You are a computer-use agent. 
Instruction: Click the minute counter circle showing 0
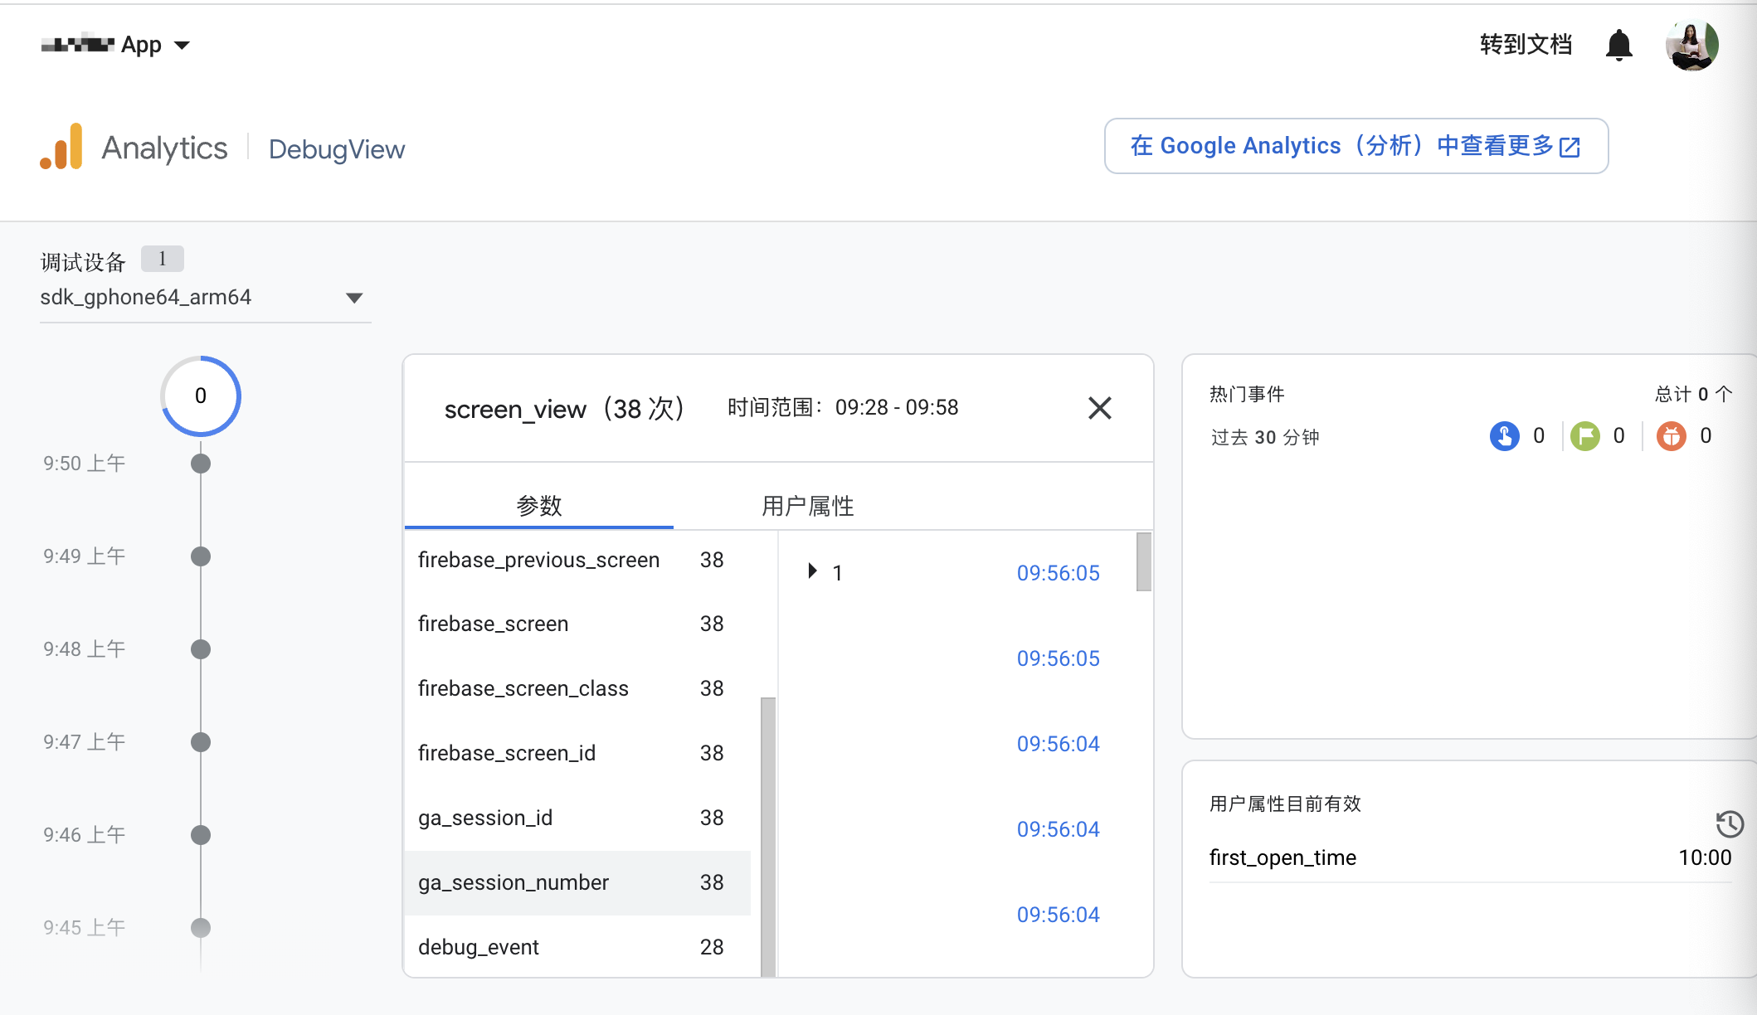[200, 396]
